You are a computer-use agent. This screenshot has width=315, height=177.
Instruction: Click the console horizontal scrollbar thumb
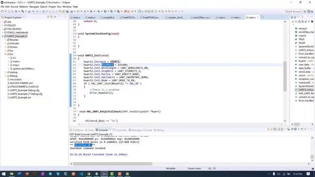[x=112, y=164]
